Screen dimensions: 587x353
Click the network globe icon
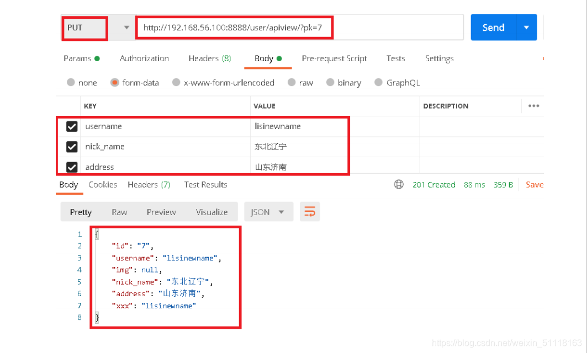click(x=399, y=184)
